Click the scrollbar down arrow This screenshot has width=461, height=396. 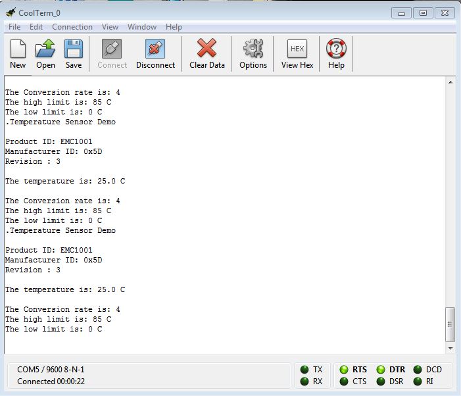450,348
